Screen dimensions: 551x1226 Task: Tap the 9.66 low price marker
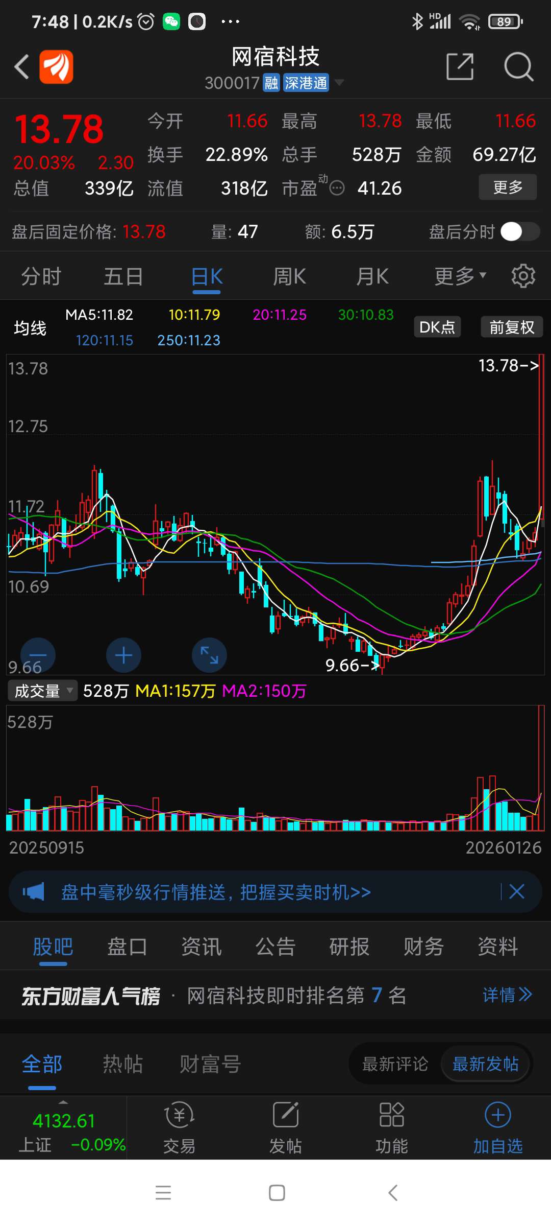tap(353, 665)
